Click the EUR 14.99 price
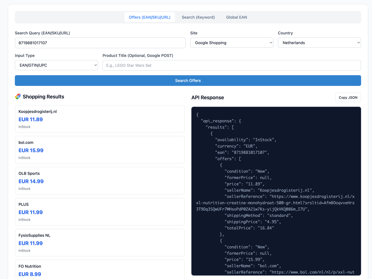The width and height of the screenshot is (372, 279). pos(31,181)
